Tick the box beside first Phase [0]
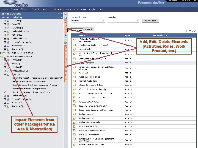Viewport: 198px width, 148px height. point(5,24)
